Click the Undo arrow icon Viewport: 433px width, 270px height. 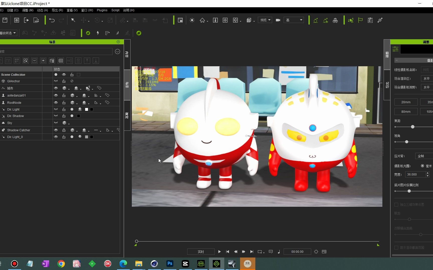point(52,20)
